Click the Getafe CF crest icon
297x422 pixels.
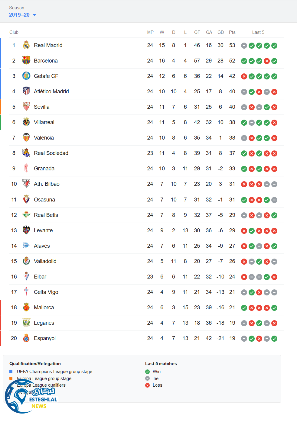tap(26, 76)
